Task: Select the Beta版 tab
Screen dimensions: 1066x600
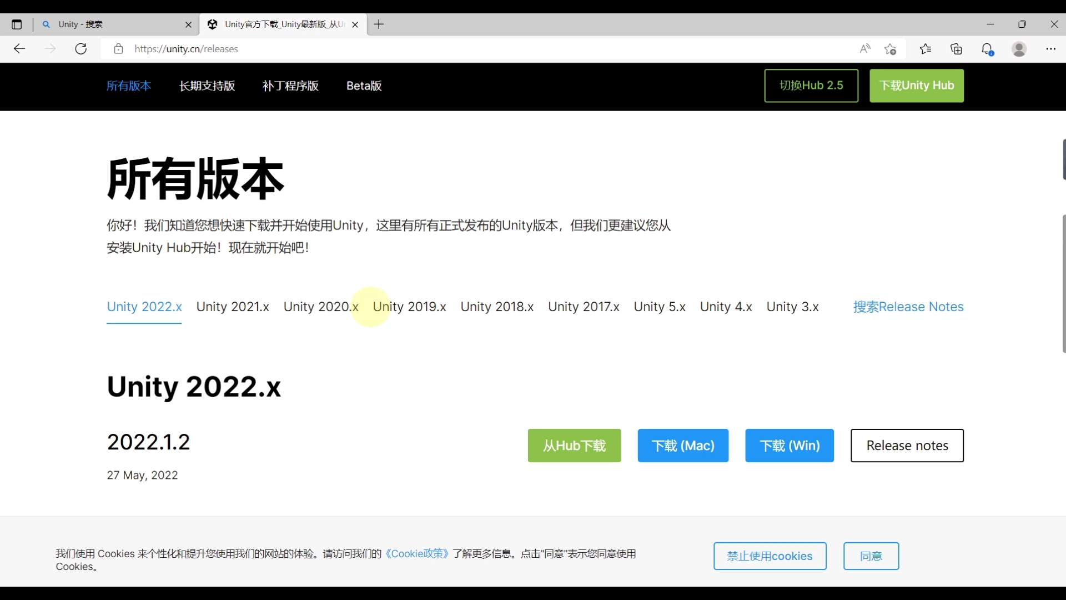Action: pos(363,86)
